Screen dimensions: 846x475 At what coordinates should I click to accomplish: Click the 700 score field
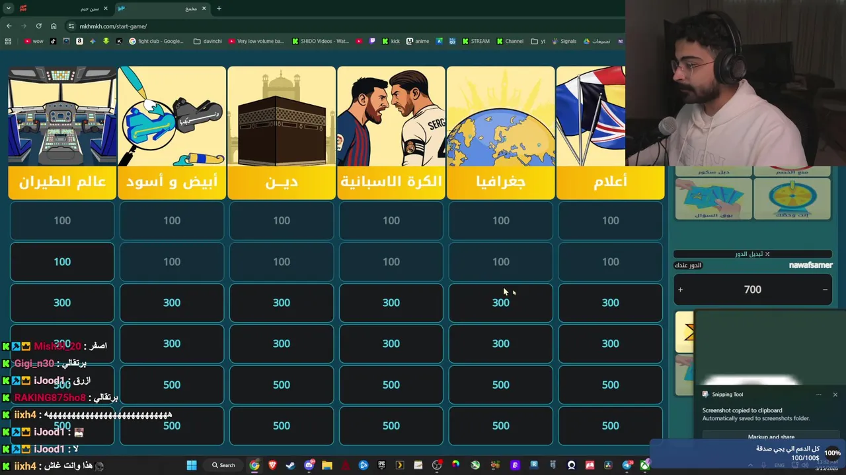(752, 290)
